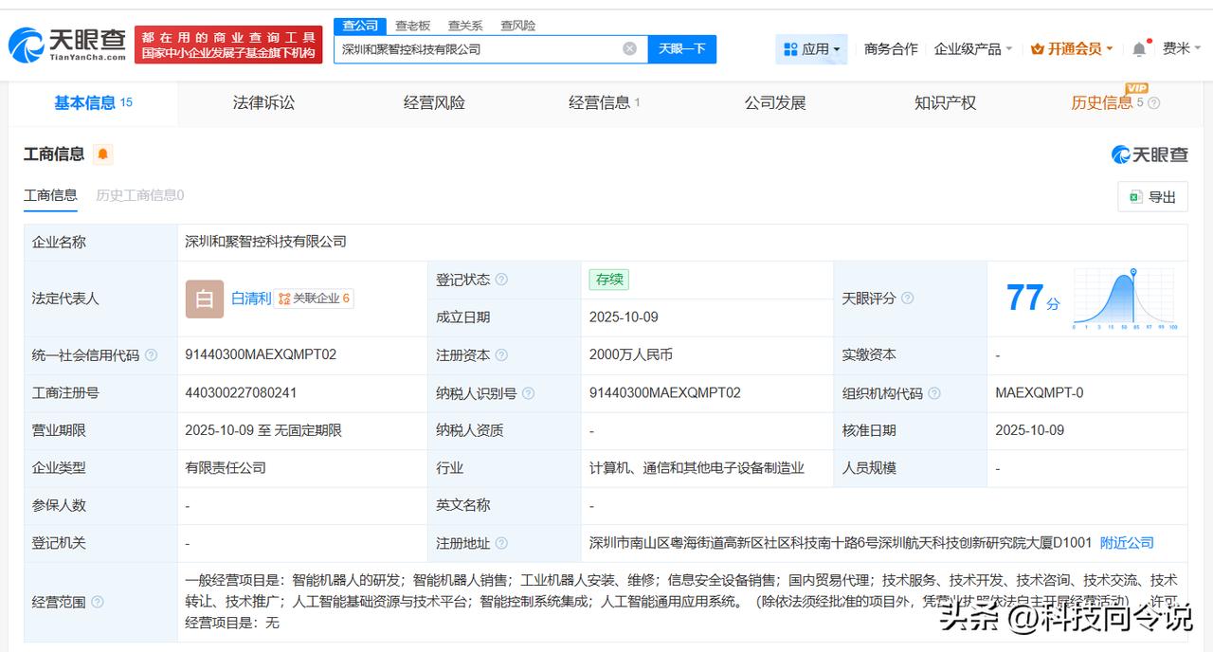This screenshot has height=652, width=1213.
Task: Click the help icon beside 组织机构代码
Action: click(x=934, y=393)
